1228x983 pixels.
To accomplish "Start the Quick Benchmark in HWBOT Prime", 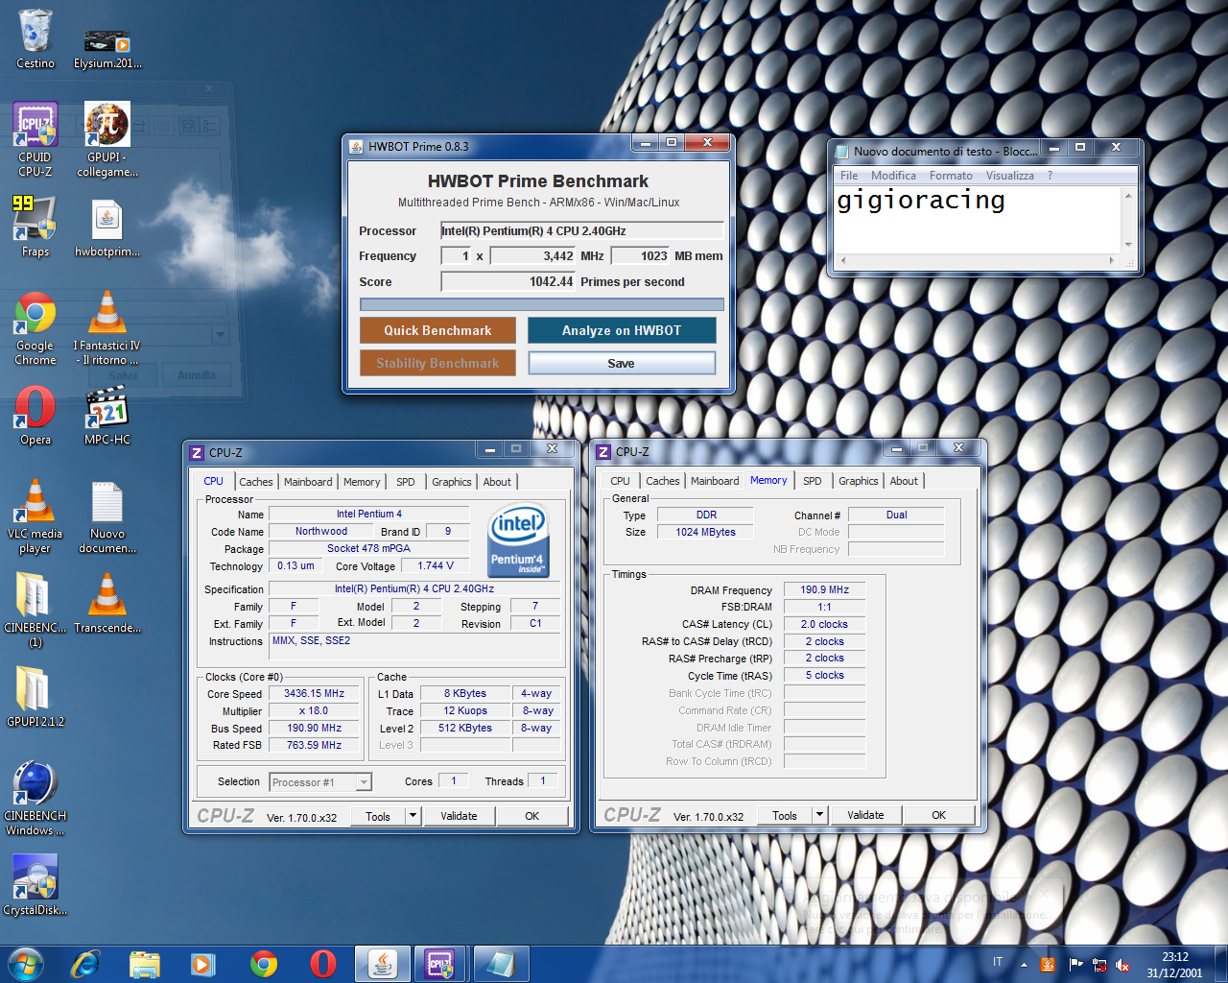I will (437, 330).
